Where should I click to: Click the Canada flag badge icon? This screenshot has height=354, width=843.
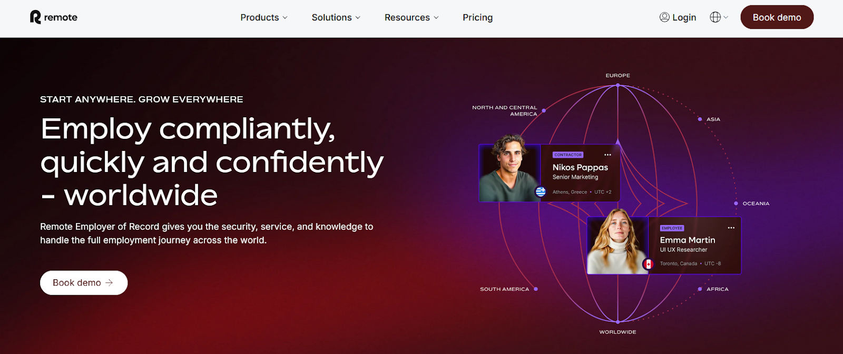click(648, 264)
